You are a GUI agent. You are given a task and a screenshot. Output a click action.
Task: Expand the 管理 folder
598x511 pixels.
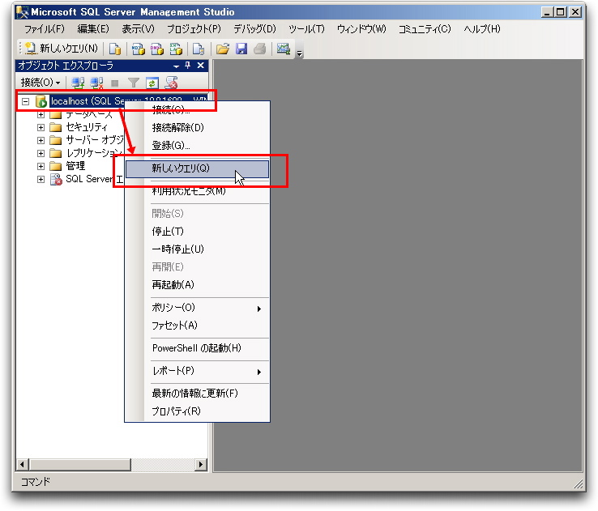click(x=41, y=166)
